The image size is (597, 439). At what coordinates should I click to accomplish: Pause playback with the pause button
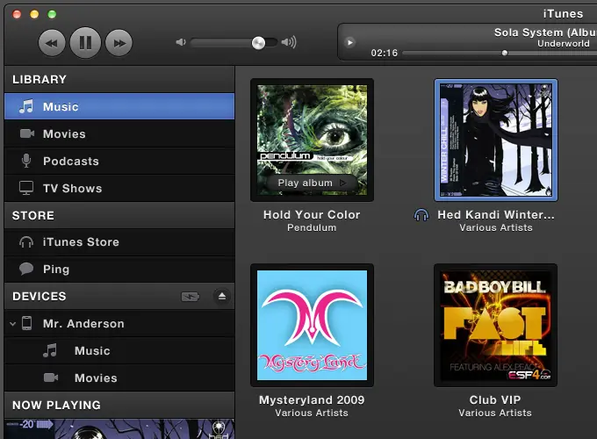tap(85, 43)
